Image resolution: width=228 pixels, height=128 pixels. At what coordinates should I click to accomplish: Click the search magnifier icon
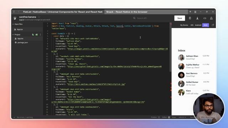[134, 18]
